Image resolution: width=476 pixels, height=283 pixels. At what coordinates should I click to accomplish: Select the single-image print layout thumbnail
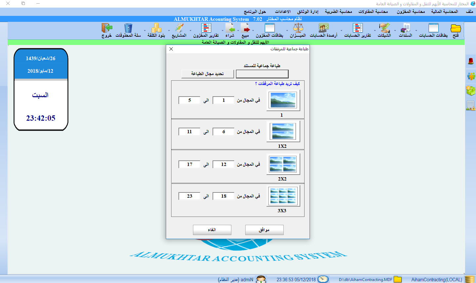coord(283,100)
